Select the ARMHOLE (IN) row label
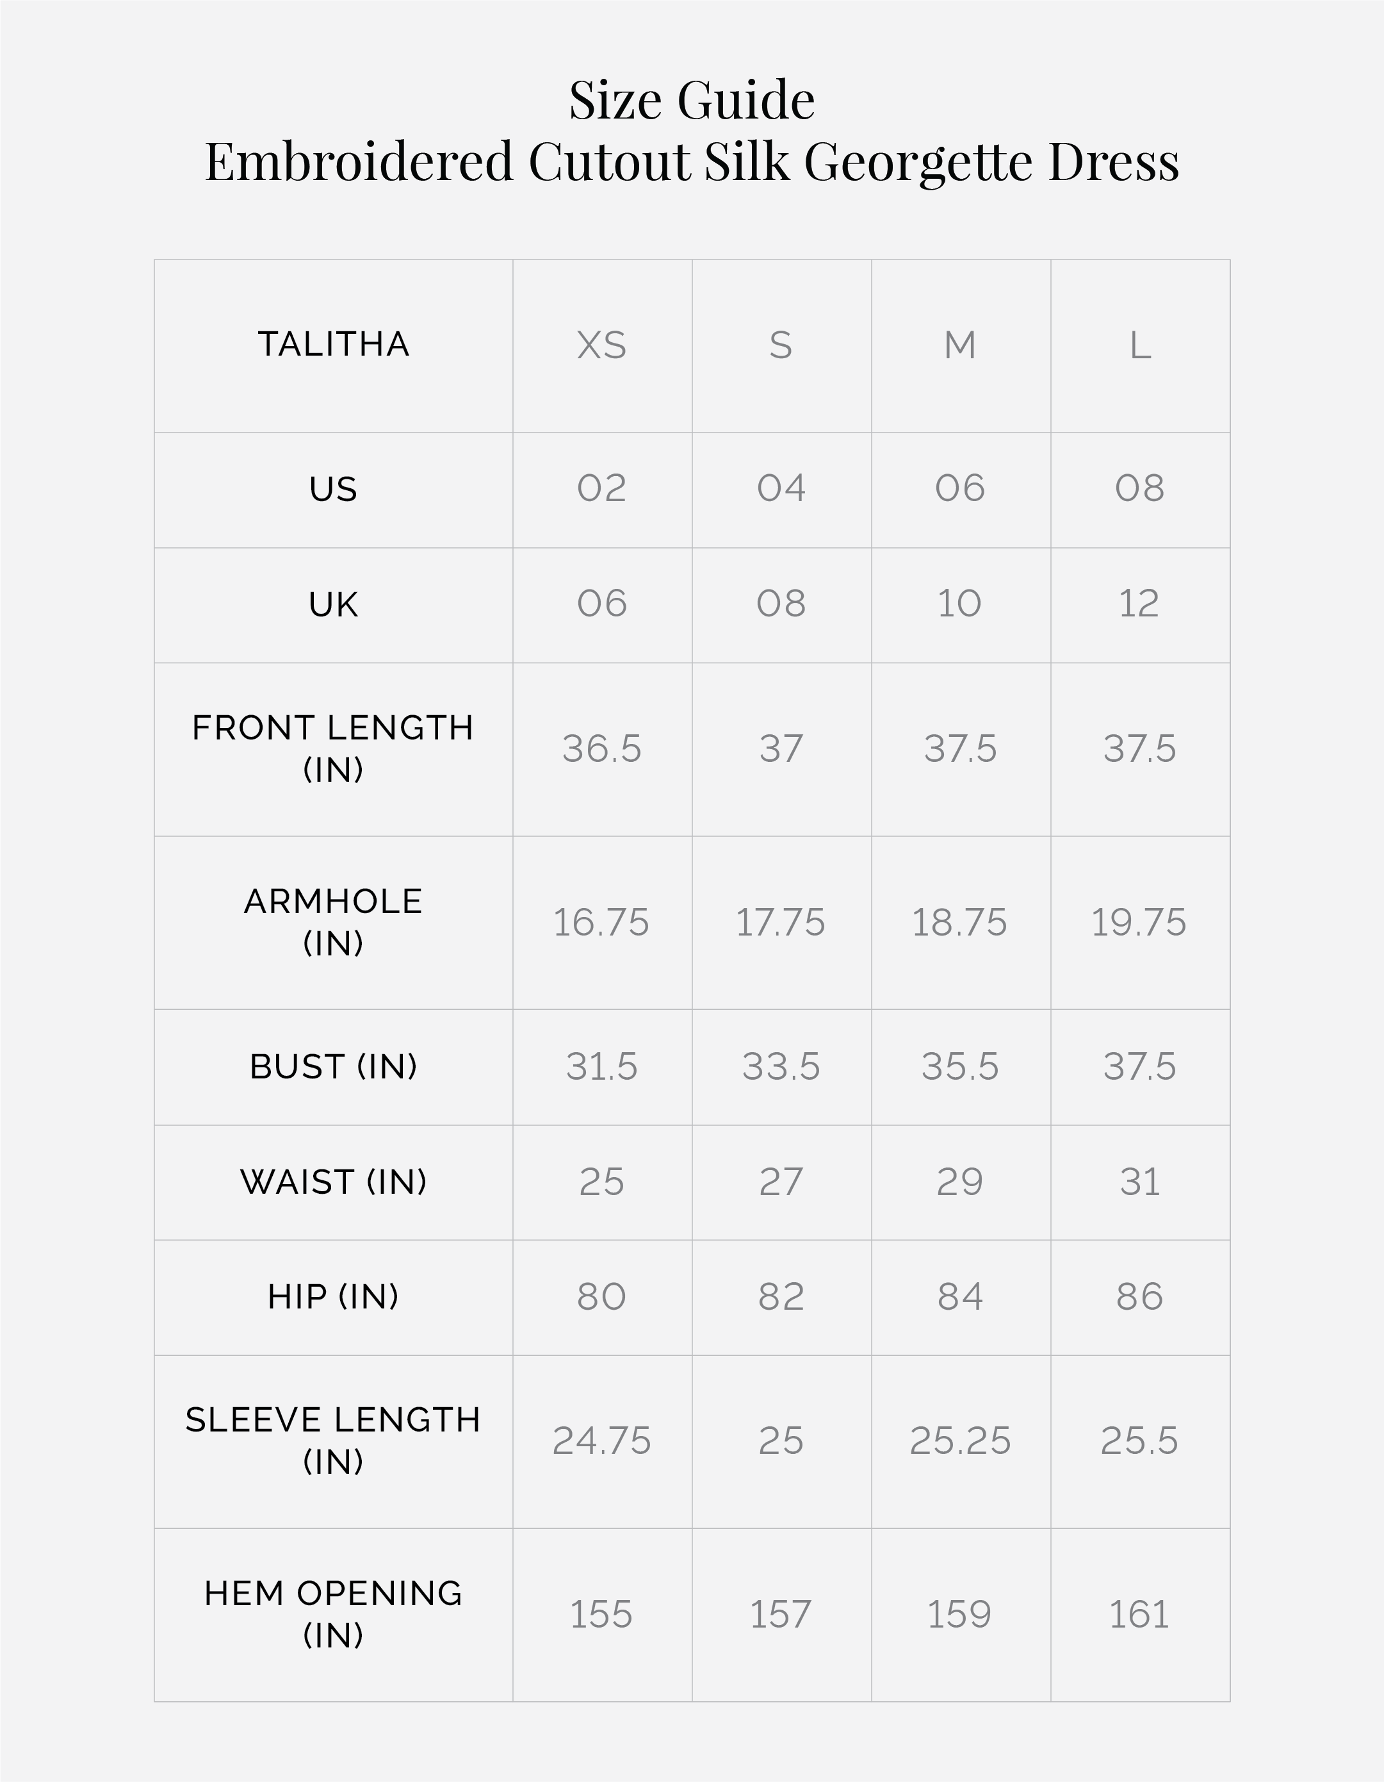 [x=334, y=922]
